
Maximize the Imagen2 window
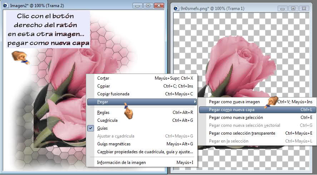click(x=148, y=6)
